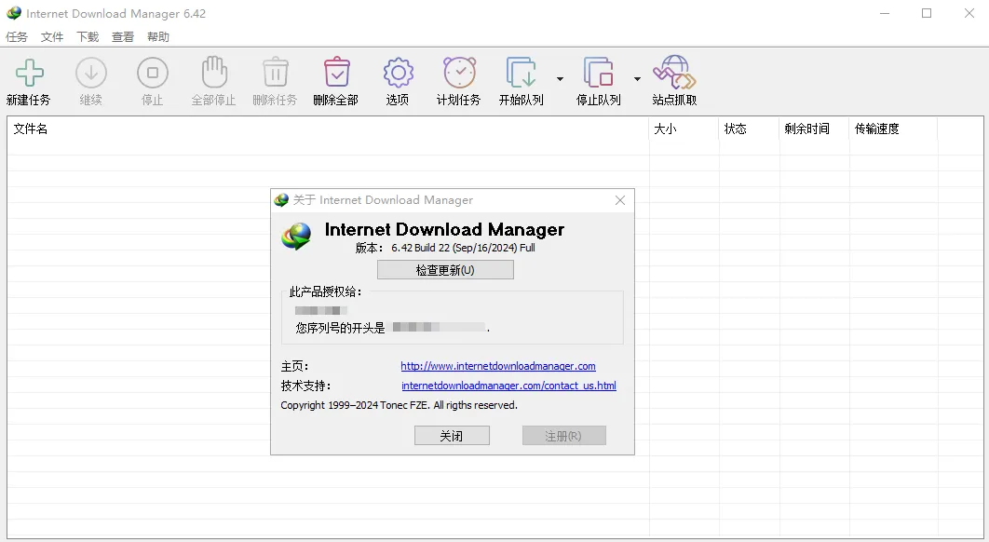
Task: Click the Internet Download Manager heading in dialog
Action: click(444, 230)
